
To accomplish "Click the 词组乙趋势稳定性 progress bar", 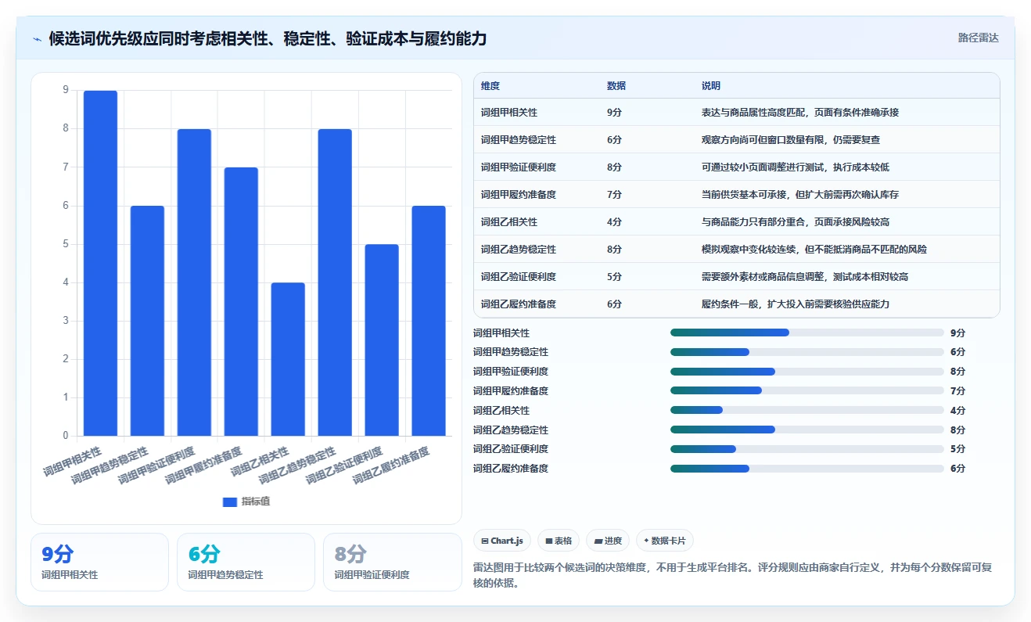I will point(807,430).
